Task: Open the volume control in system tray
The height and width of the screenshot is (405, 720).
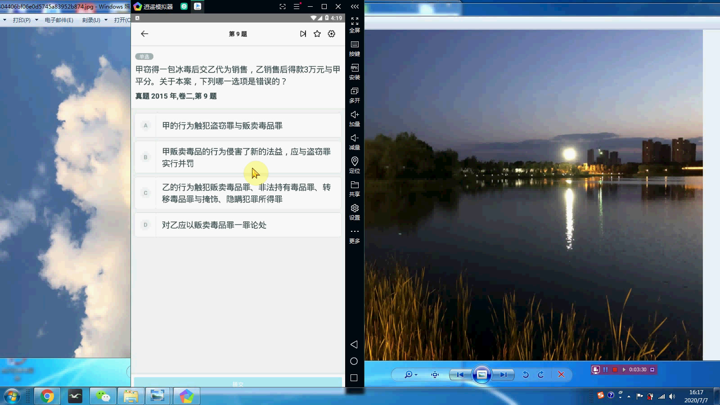Action: click(672, 396)
